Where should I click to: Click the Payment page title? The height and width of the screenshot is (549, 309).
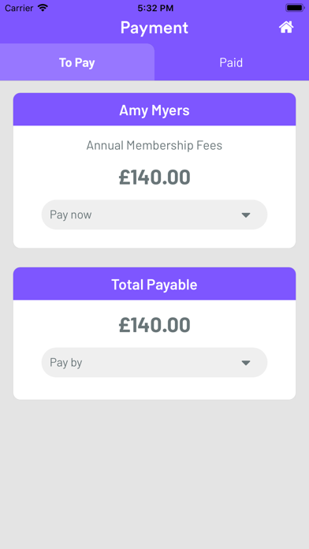(154, 28)
